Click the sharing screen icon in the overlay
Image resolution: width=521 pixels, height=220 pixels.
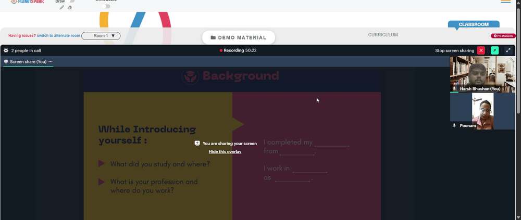tap(197, 144)
